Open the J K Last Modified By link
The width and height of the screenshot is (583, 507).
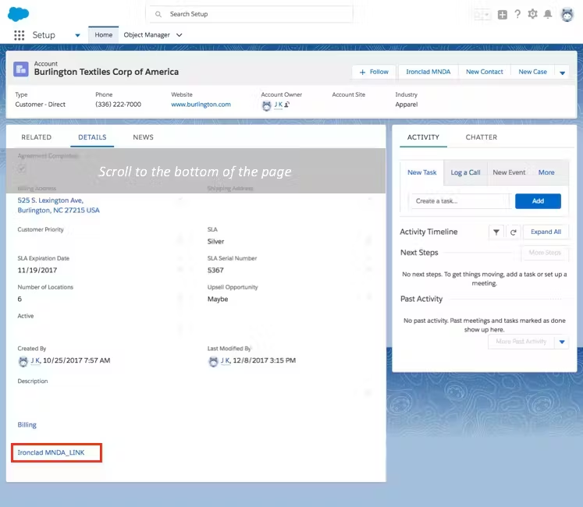coord(226,360)
